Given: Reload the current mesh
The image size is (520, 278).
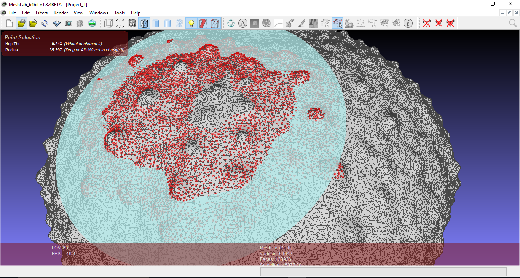Looking at the screenshot, I should [x=45, y=23].
